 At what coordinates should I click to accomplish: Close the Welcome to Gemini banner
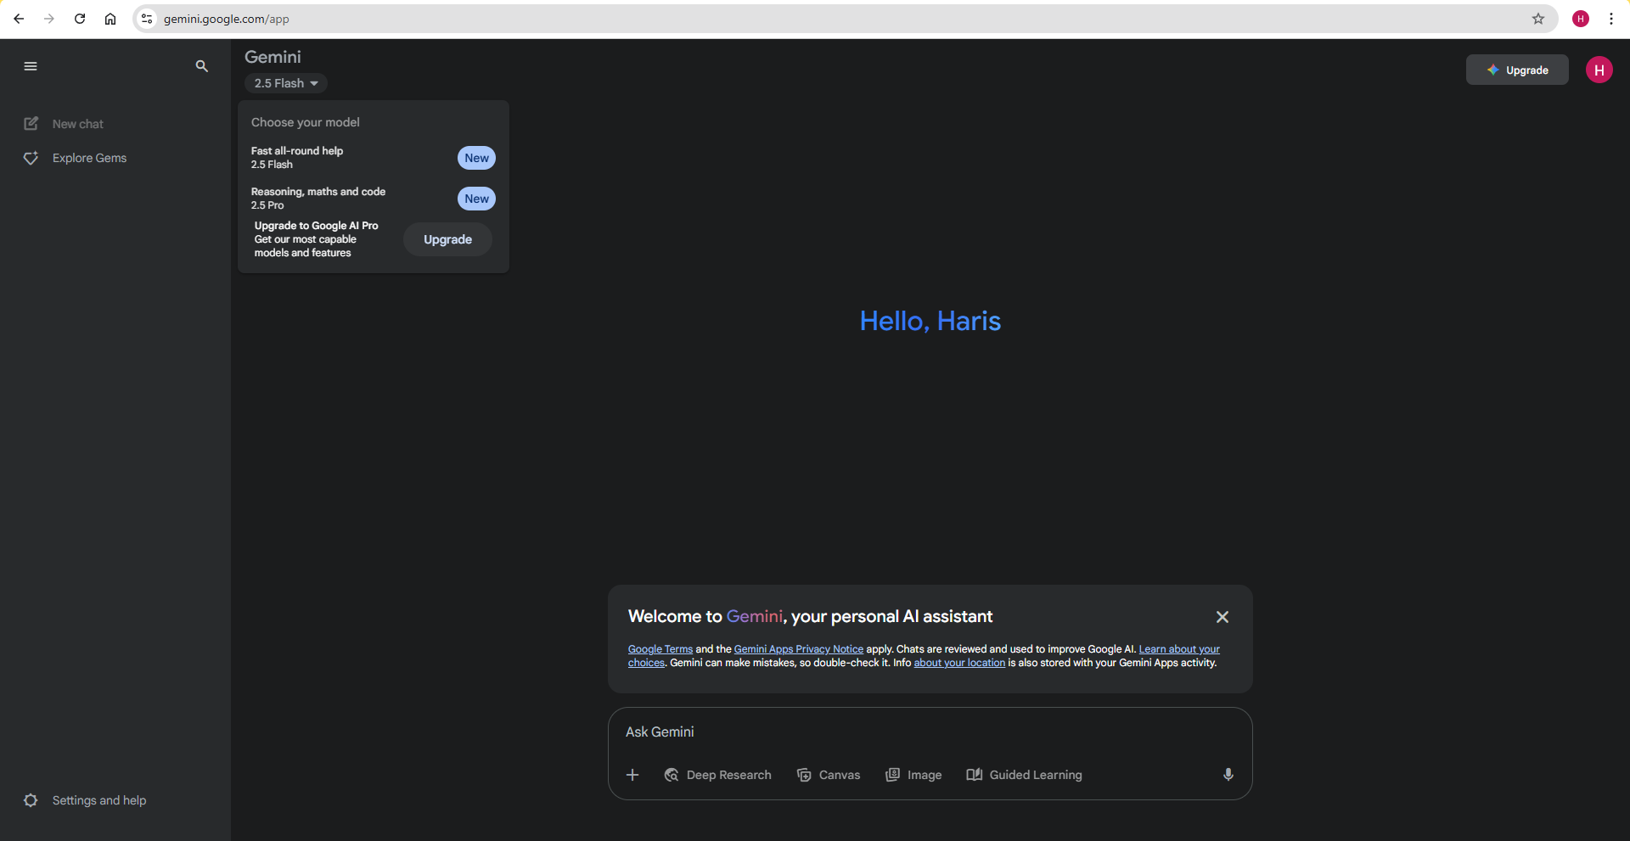[x=1222, y=617]
